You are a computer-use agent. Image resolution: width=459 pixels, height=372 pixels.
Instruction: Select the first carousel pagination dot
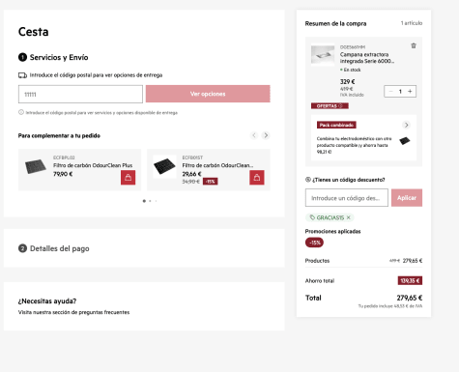[x=144, y=201]
